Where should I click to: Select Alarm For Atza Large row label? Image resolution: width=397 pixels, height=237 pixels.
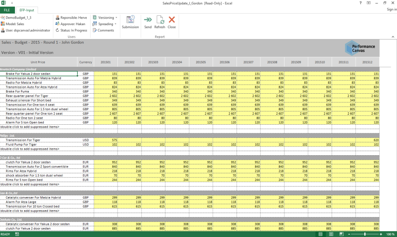click(x=21, y=202)
